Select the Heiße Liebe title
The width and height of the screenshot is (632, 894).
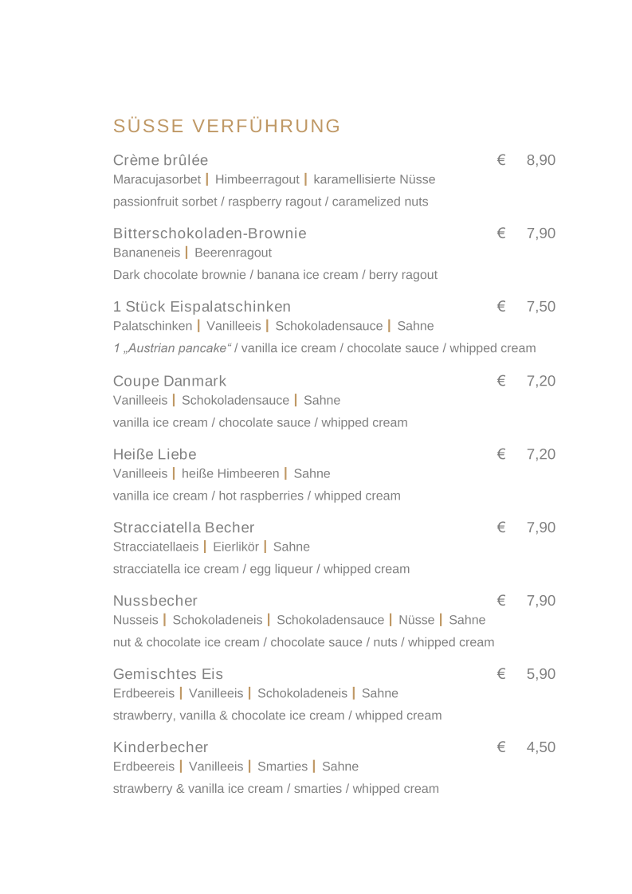(155, 454)
